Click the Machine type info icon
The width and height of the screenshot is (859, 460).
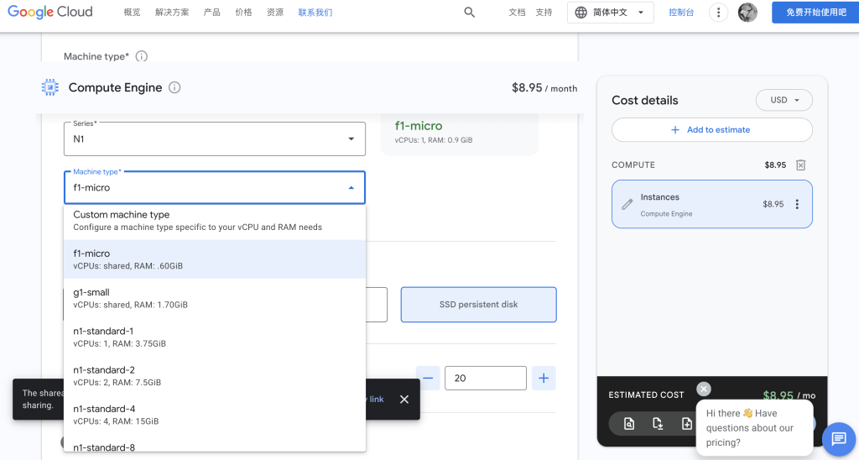point(141,56)
